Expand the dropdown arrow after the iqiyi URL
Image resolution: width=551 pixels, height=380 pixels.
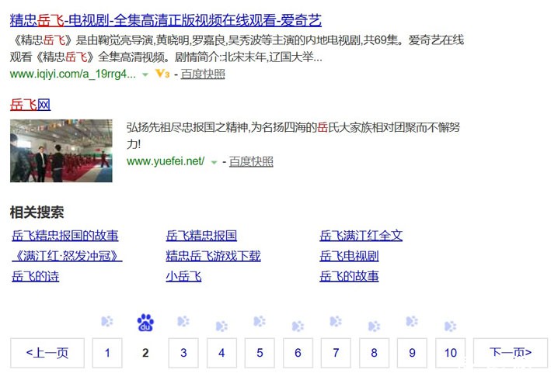tap(145, 74)
